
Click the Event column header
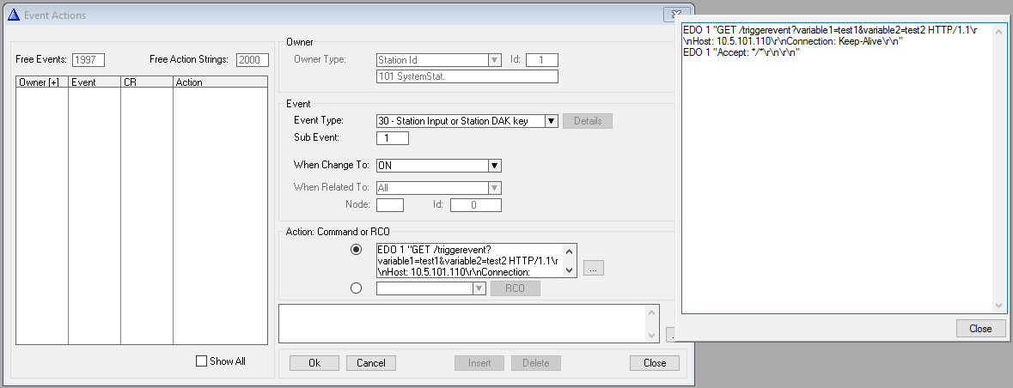click(95, 82)
